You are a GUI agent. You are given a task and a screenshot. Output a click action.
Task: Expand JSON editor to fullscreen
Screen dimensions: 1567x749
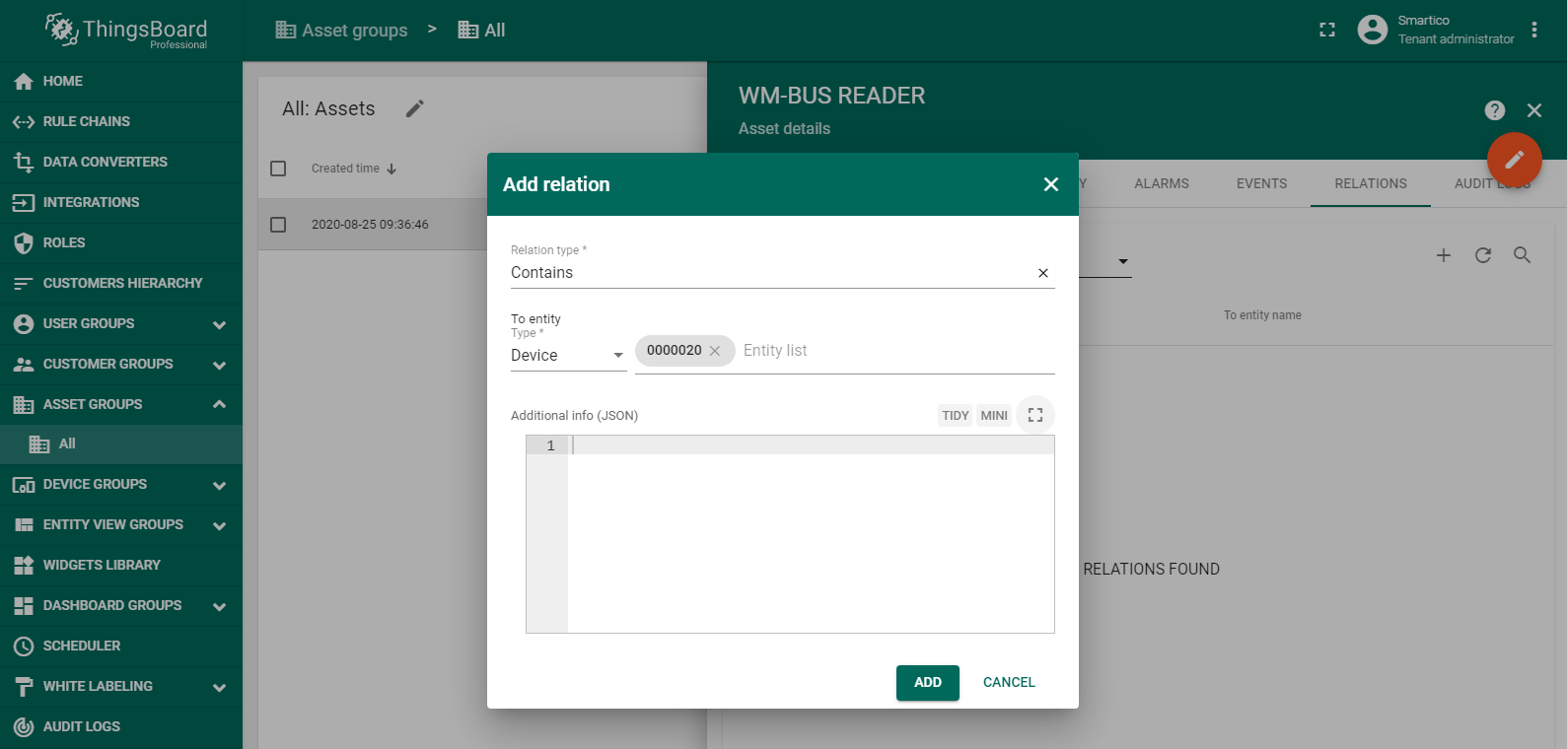[1034, 415]
